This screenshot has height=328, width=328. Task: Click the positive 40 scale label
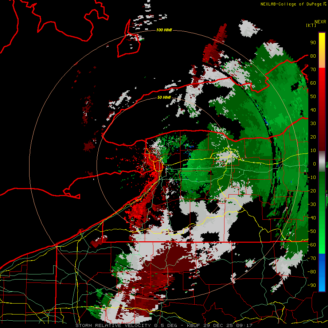point(313,110)
